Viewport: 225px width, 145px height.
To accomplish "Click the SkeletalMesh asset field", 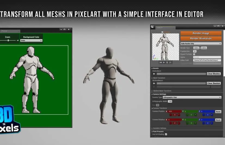I will (x=181, y=83).
